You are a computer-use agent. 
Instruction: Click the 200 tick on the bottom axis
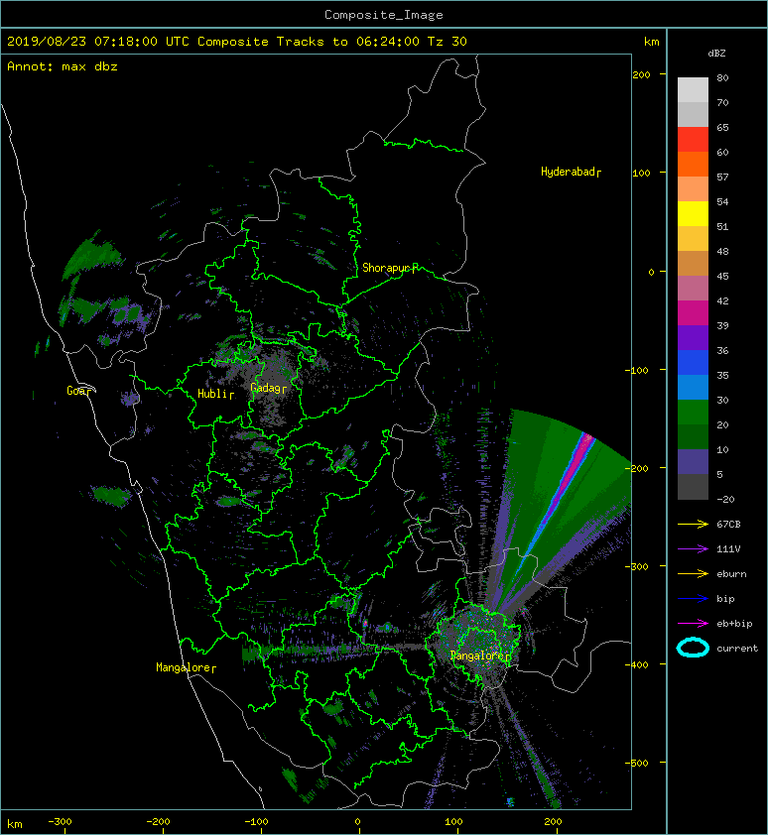[x=553, y=822]
